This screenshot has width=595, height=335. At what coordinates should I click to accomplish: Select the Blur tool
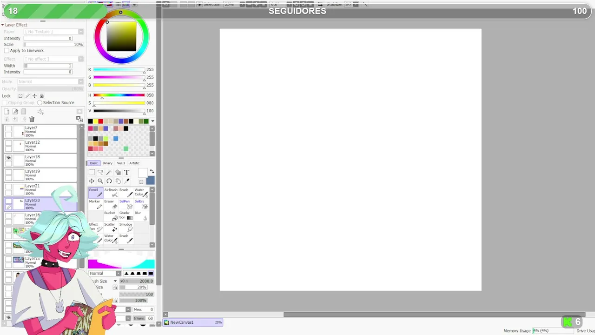point(141,215)
